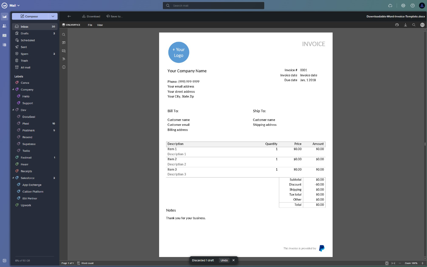Download the document from the viewer toolbar
This screenshot has width=427, height=267.
[x=405, y=25]
